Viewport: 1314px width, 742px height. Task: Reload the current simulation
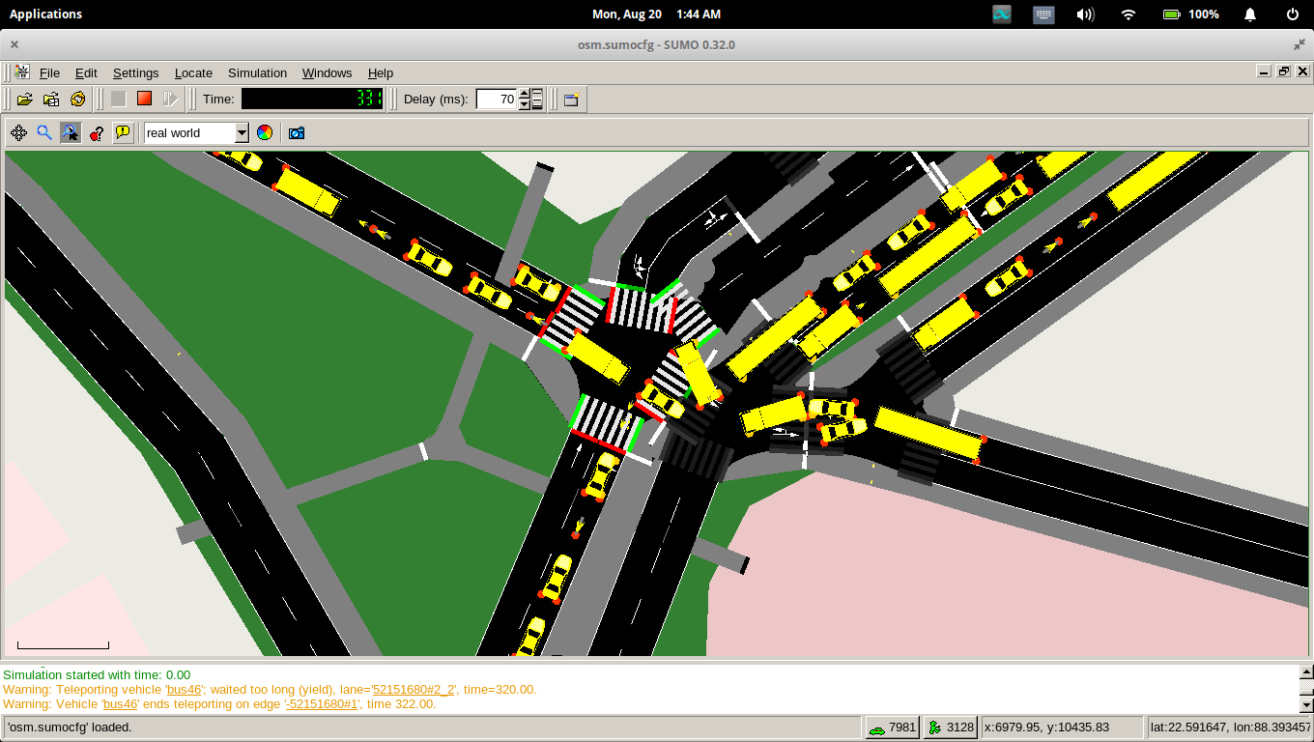pos(77,99)
